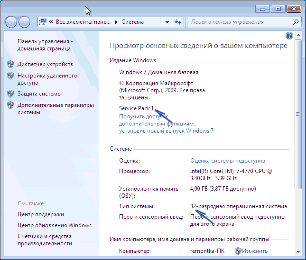
Task: Click the shield icon beside 'Настройка удаленного доступа'
Action: coord(10,76)
